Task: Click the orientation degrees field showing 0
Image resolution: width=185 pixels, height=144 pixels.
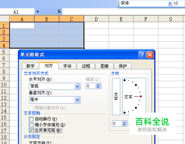Action: tap(117, 124)
